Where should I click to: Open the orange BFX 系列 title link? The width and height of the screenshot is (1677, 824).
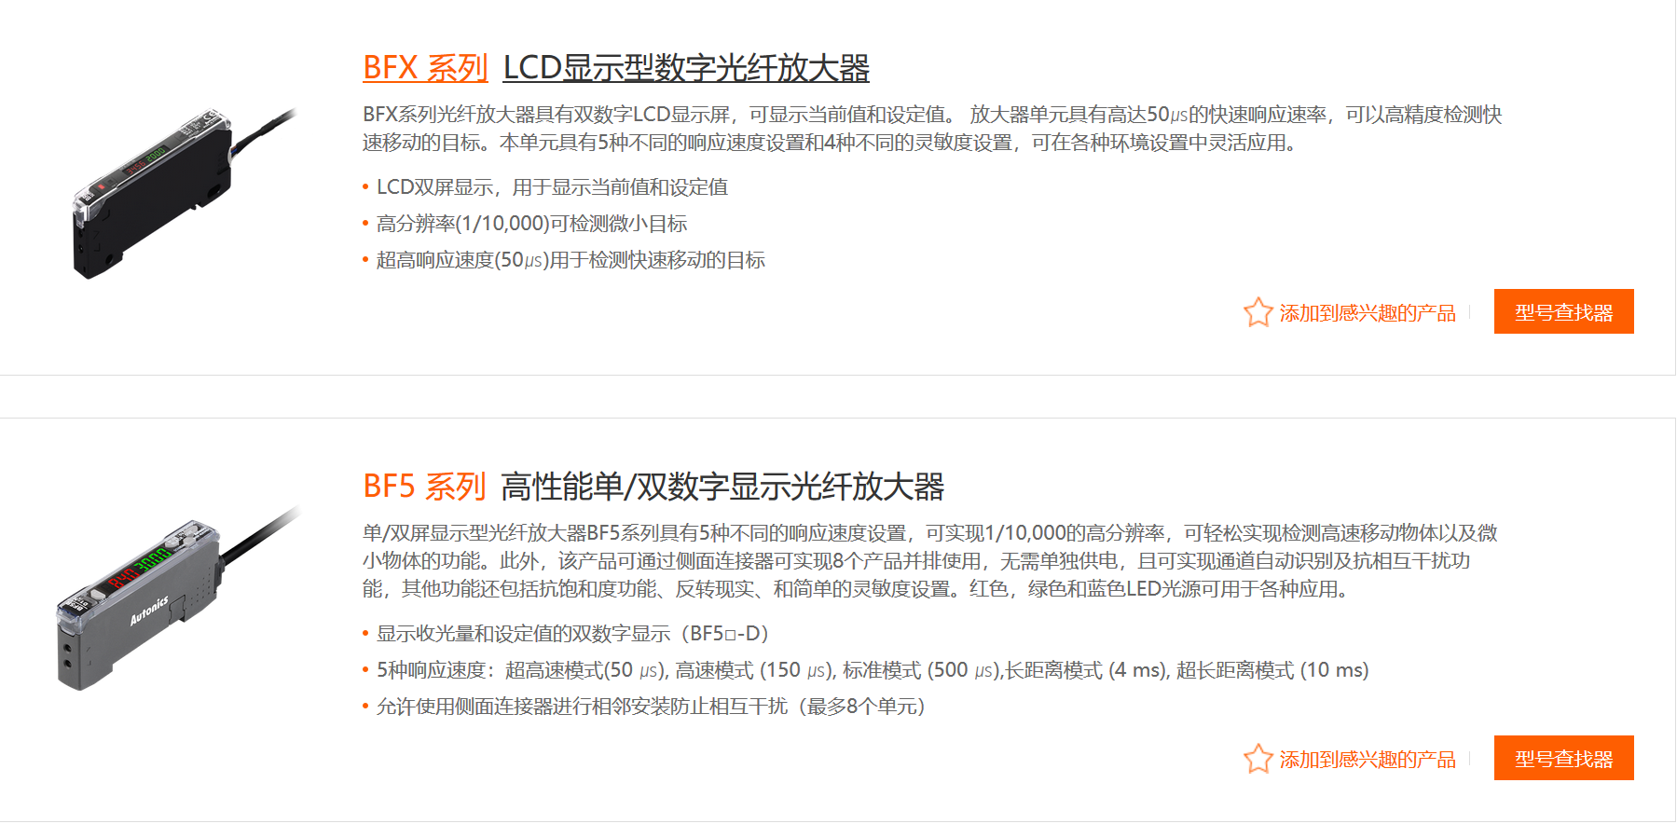point(425,68)
